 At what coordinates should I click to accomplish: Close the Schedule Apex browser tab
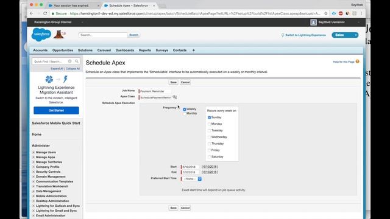point(154,5)
